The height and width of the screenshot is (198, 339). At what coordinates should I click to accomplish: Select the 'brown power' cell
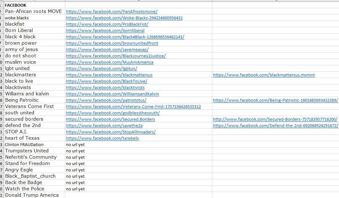click(34, 43)
